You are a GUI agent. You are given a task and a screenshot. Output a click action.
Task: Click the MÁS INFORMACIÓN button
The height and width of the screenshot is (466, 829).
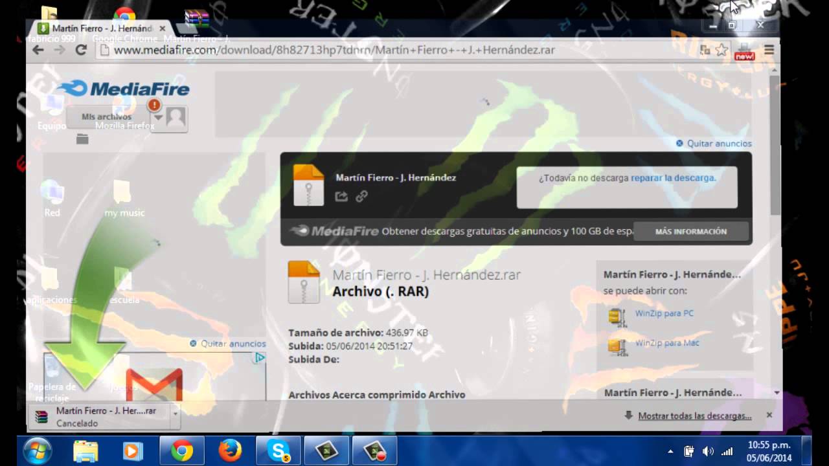click(x=690, y=231)
